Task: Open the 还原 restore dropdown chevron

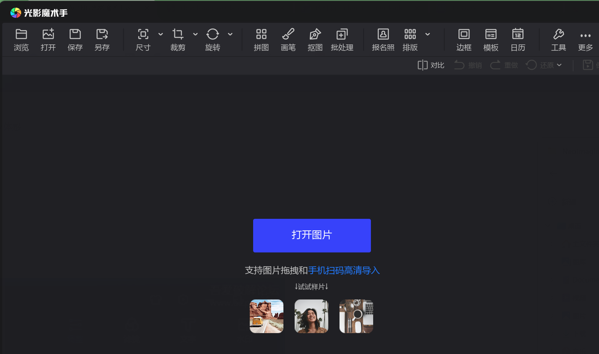Action: [559, 65]
